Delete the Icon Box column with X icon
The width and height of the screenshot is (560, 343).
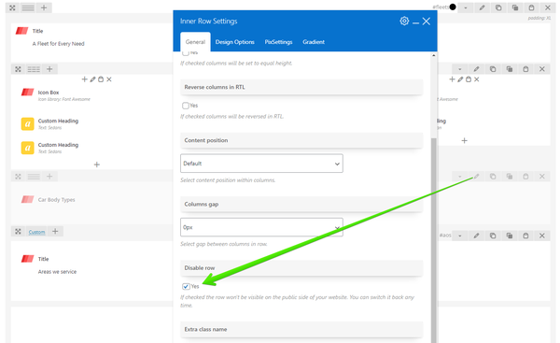coord(109,79)
